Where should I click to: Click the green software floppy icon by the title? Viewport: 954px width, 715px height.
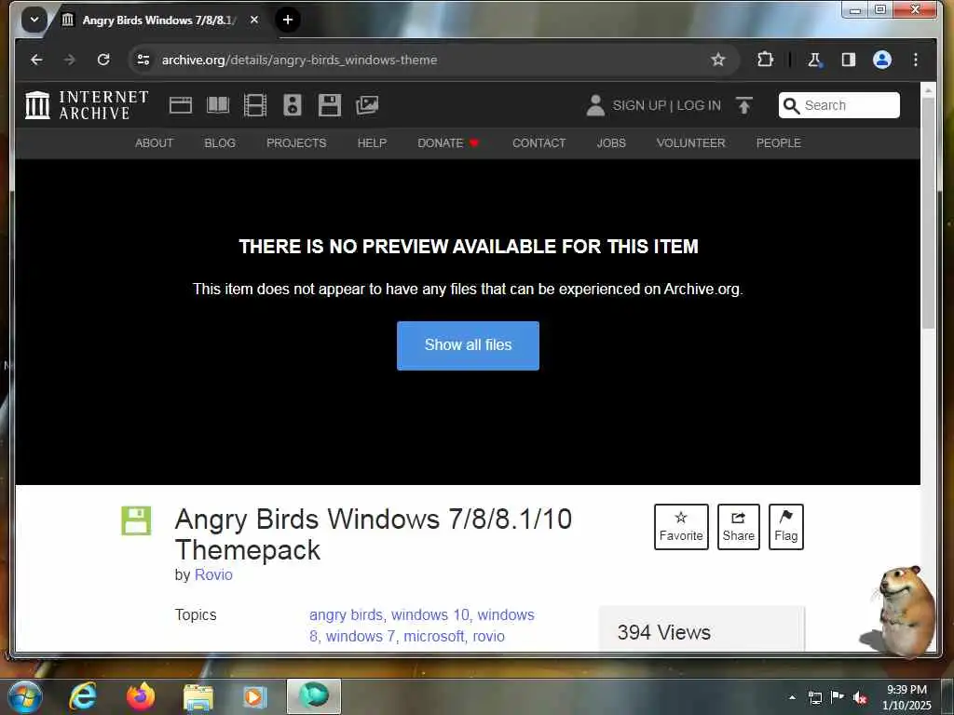point(136,520)
